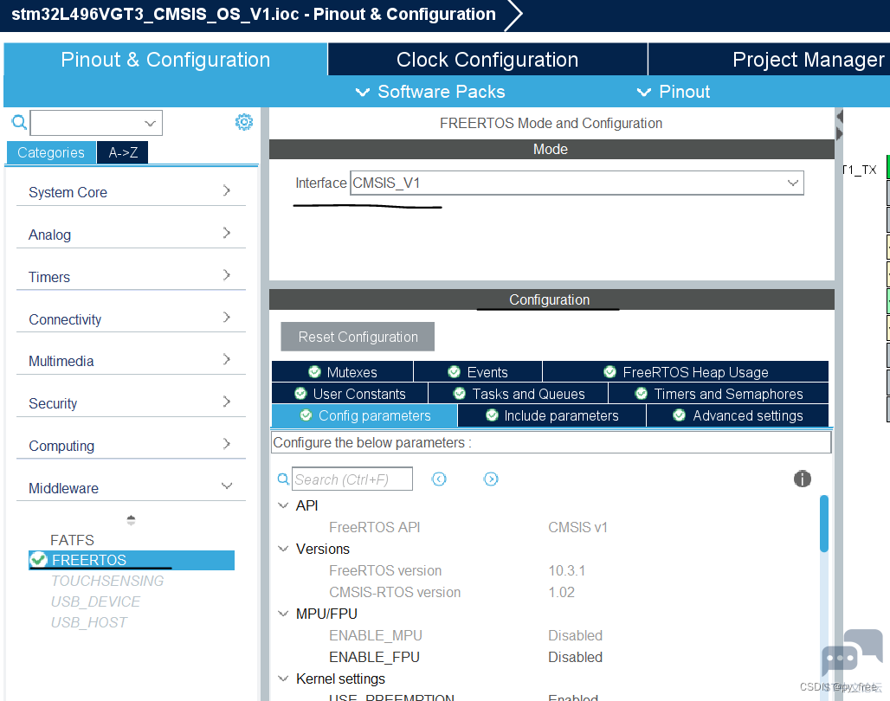Click the Mode section header
The image size is (890, 701).
tap(551, 149)
